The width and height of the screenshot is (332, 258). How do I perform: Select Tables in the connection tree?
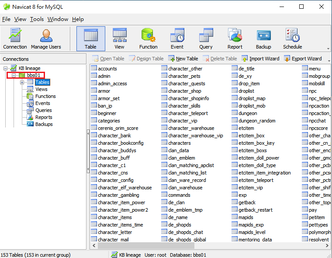point(42,82)
